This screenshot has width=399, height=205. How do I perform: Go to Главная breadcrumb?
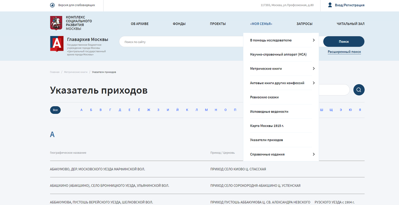point(55,72)
